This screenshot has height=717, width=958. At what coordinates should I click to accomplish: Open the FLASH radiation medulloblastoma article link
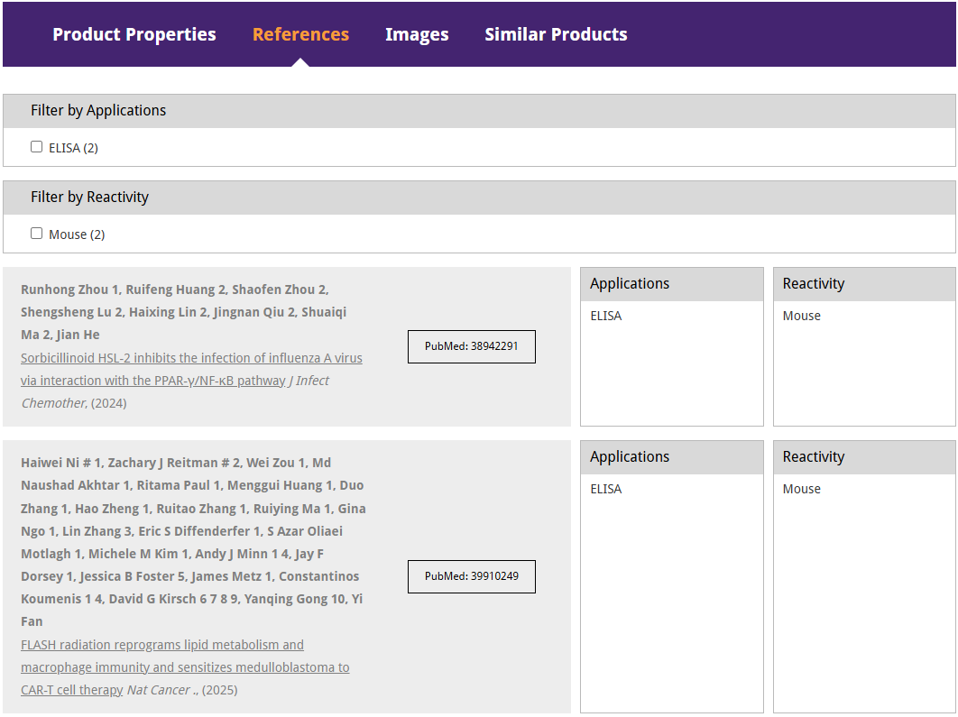[185, 666]
